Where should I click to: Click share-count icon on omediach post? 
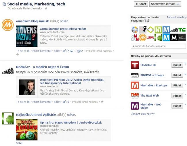point(79,51)
